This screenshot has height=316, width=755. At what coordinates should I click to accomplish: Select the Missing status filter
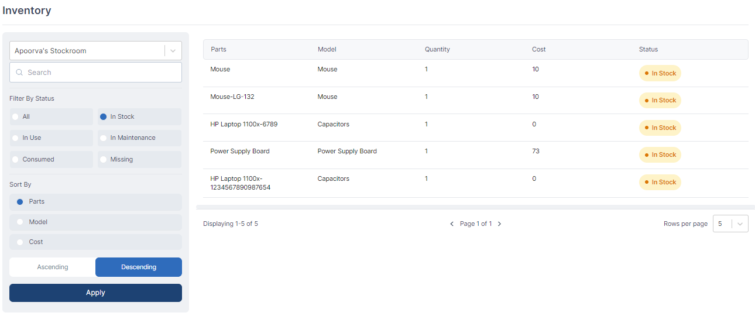pos(139,159)
